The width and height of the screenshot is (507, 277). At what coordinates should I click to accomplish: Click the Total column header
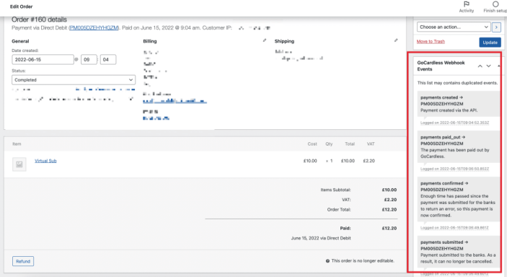pyautogui.click(x=350, y=144)
